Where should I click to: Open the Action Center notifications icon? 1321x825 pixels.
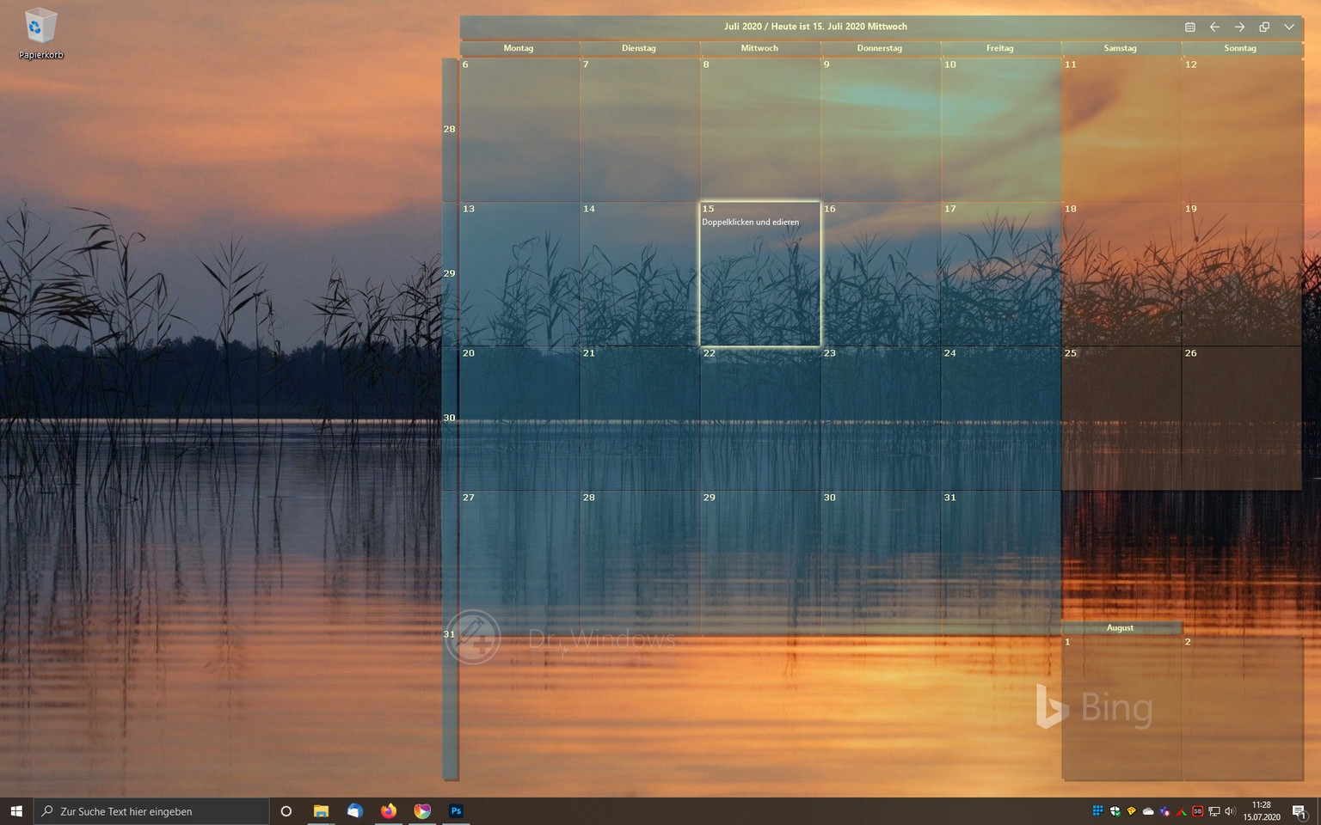point(1299,811)
